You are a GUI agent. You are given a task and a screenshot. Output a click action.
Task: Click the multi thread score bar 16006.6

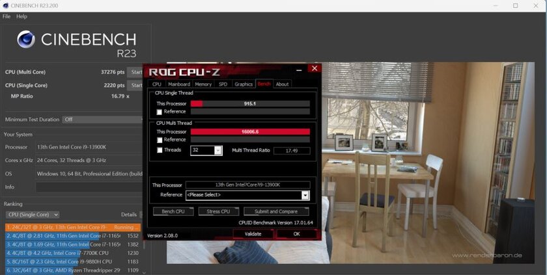(250, 131)
